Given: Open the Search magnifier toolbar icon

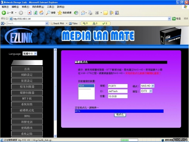Looking at the screenshot, I should click(48, 13).
